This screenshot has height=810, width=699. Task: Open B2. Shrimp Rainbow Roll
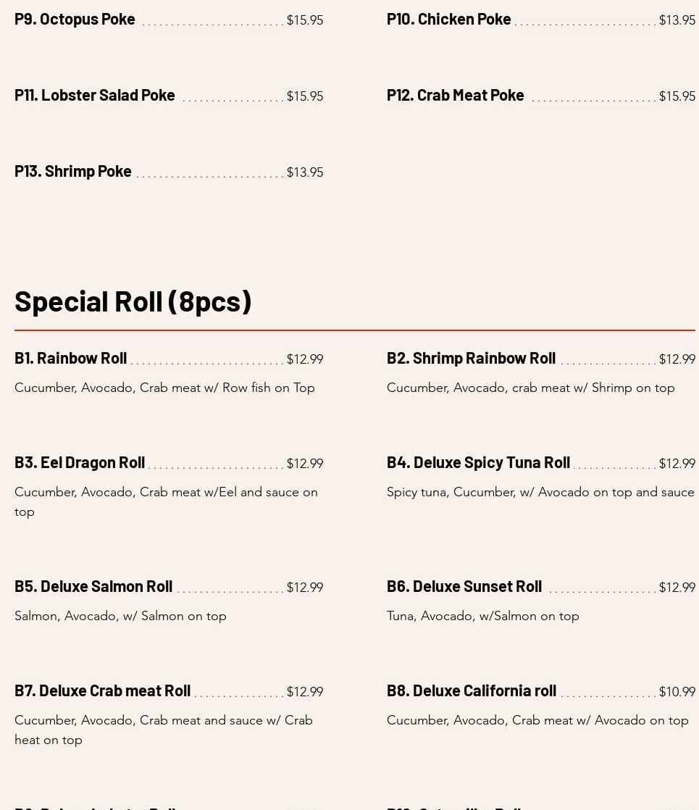click(471, 358)
